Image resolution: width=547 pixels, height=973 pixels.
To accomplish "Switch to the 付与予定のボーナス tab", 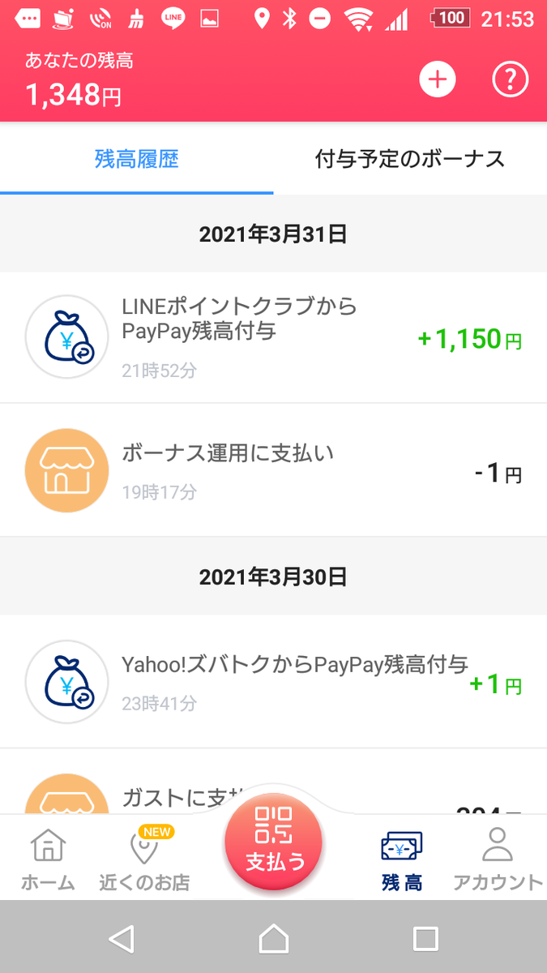I will pos(410,159).
